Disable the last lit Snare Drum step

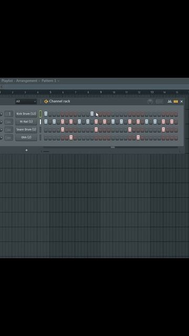(x=163, y=130)
